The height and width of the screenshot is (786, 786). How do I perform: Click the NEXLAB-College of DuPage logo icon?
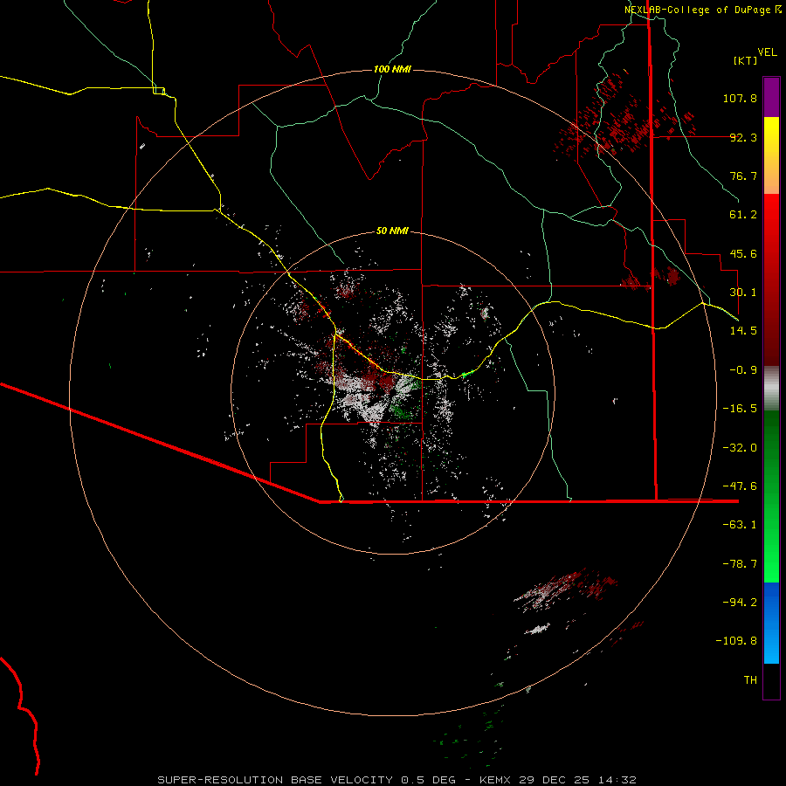[x=778, y=10]
